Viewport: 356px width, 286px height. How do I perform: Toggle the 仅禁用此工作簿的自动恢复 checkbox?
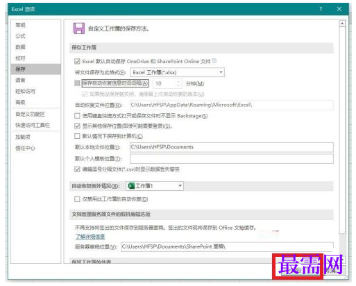77,199
